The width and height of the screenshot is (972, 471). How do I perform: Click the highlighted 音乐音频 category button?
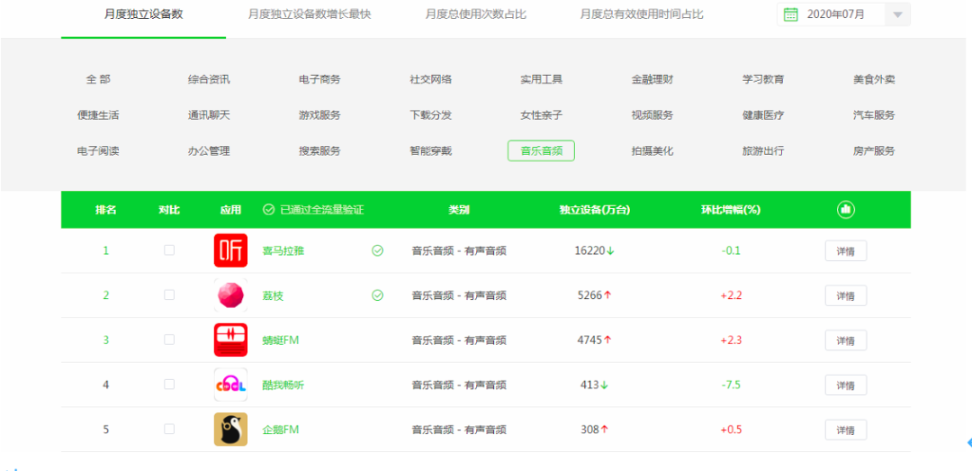pos(541,150)
